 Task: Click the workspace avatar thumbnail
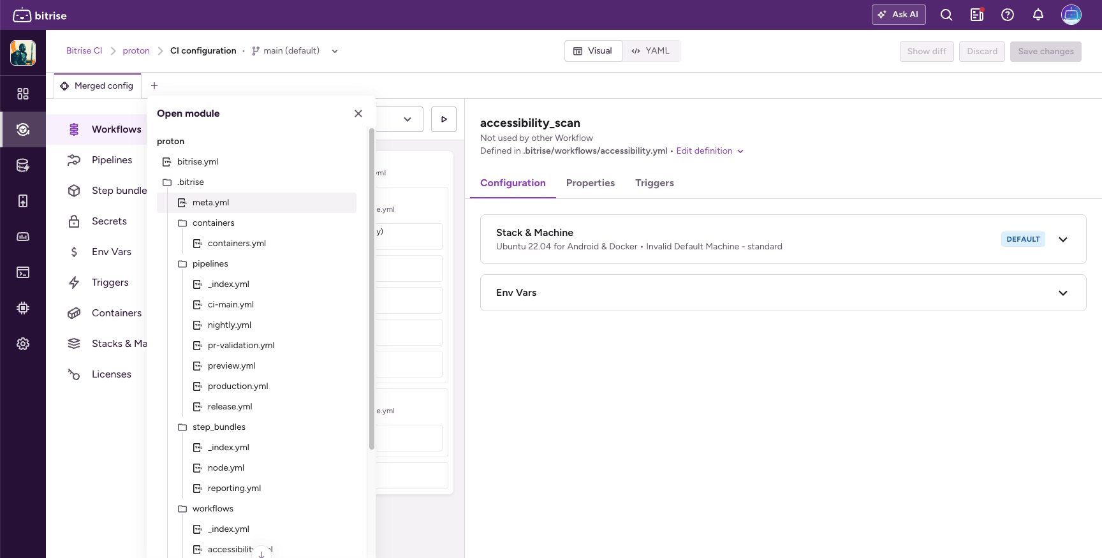point(23,53)
